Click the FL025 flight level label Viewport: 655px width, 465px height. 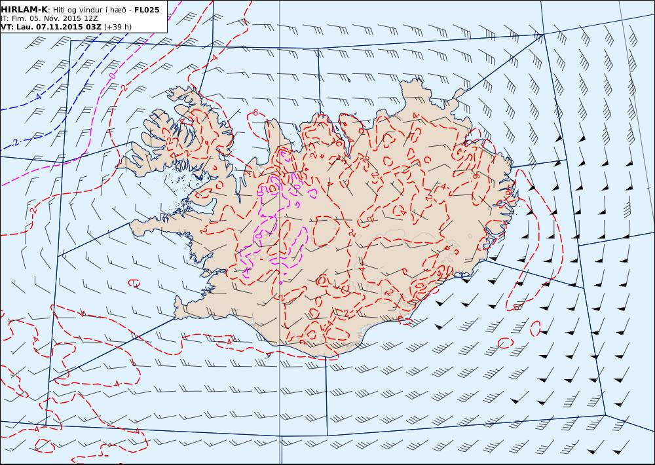point(147,10)
